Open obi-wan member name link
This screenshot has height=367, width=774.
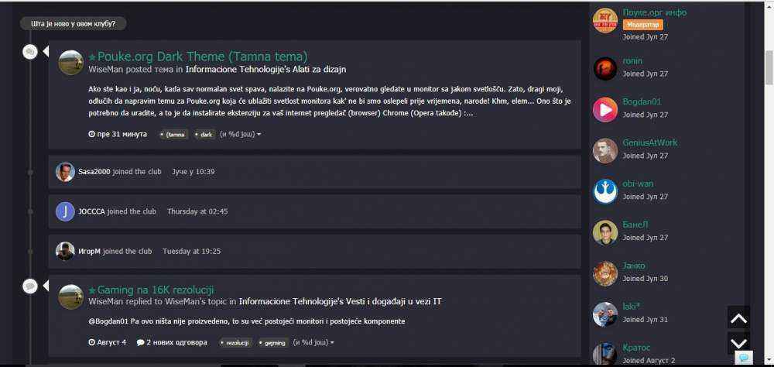tap(639, 183)
